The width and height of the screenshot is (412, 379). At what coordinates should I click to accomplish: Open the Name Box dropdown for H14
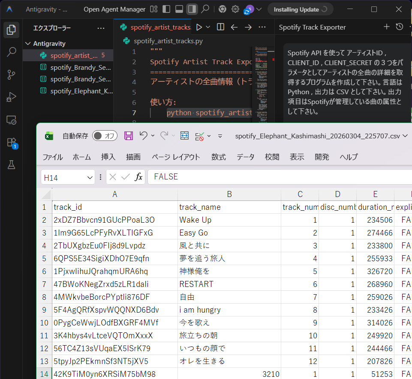pyautogui.click(x=90, y=177)
